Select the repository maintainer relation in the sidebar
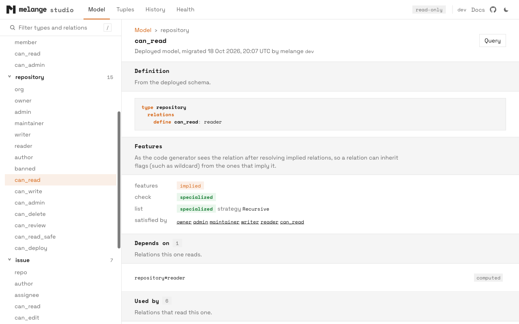Image resolution: width=519 pixels, height=324 pixels. click(61, 123)
